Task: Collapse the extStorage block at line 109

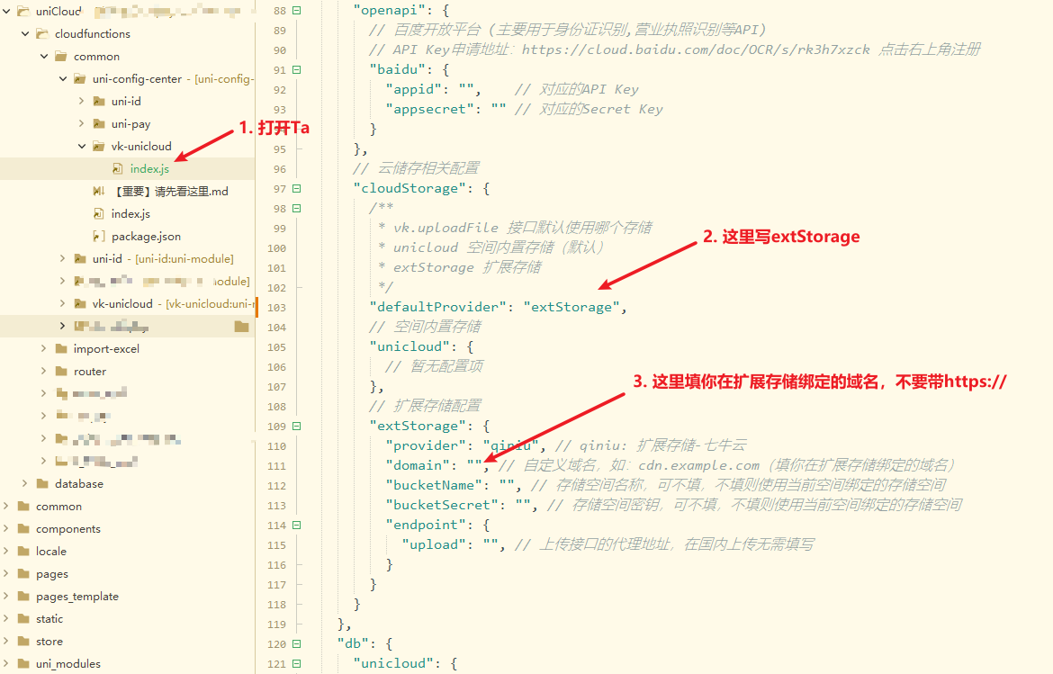Action: coord(296,427)
